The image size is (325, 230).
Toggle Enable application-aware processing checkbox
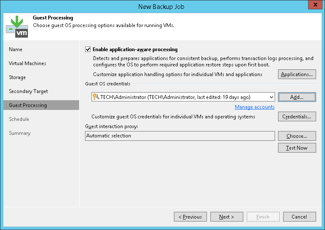(88, 49)
